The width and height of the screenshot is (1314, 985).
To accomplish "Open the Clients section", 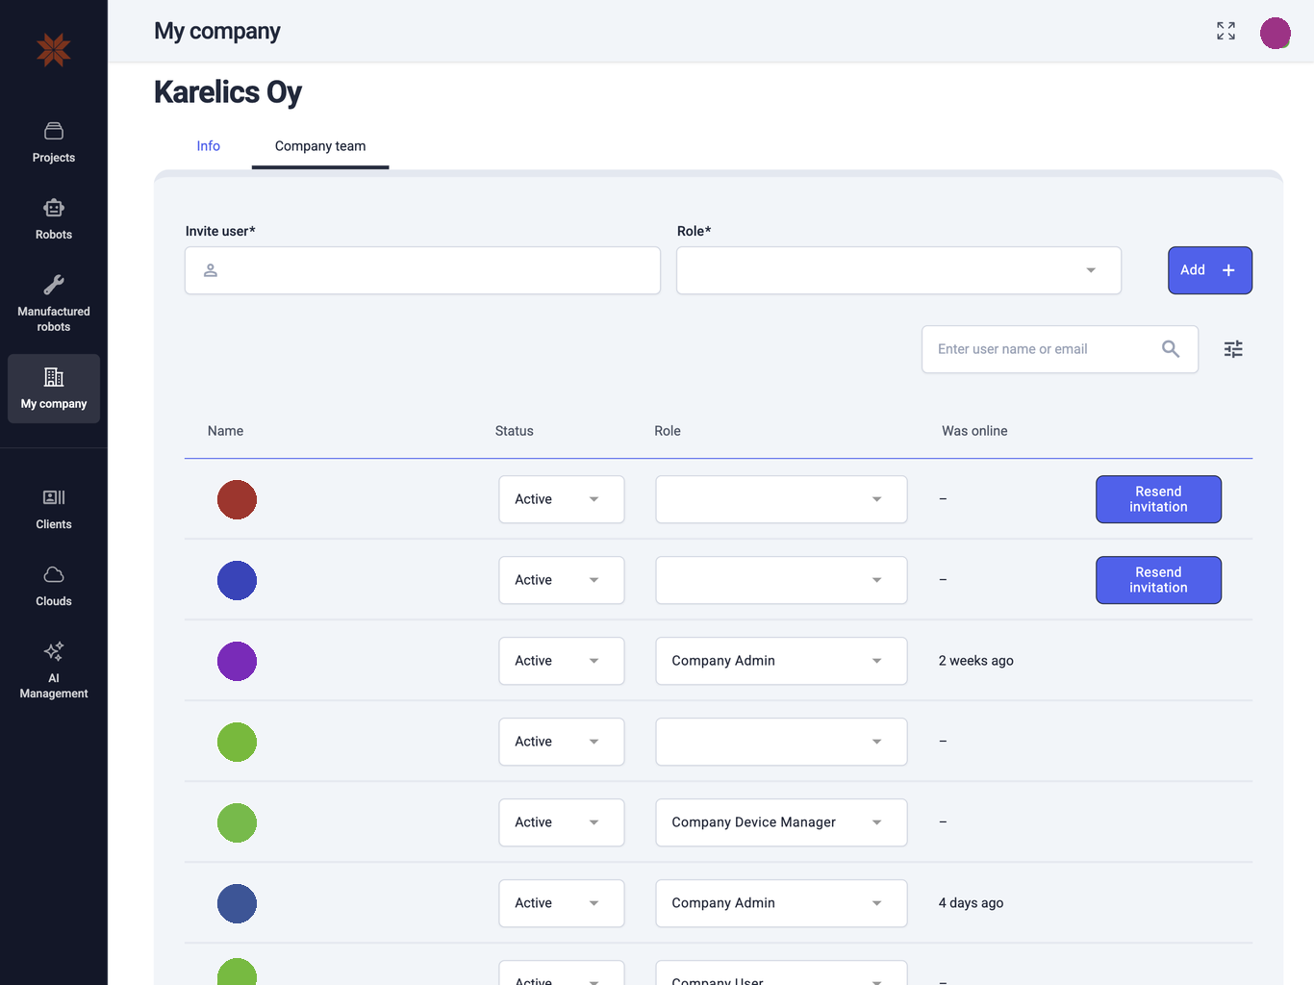I will pyautogui.click(x=54, y=509).
